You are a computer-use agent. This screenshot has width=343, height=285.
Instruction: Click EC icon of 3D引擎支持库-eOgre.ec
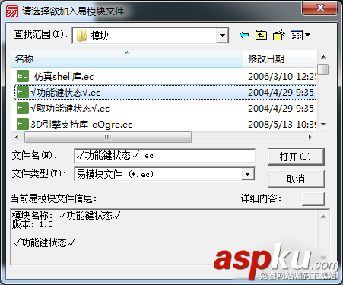coord(23,124)
